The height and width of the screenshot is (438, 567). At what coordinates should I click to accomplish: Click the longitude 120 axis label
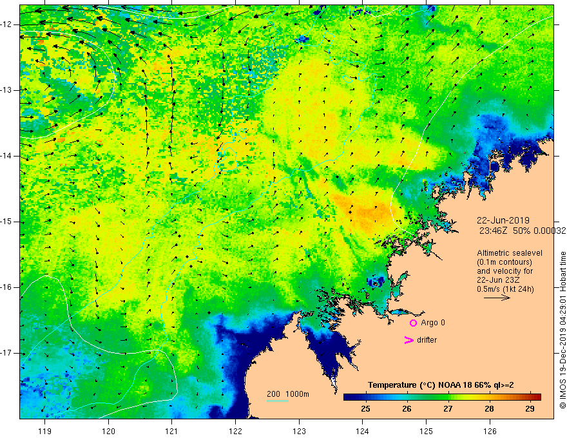(x=108, y=431)
